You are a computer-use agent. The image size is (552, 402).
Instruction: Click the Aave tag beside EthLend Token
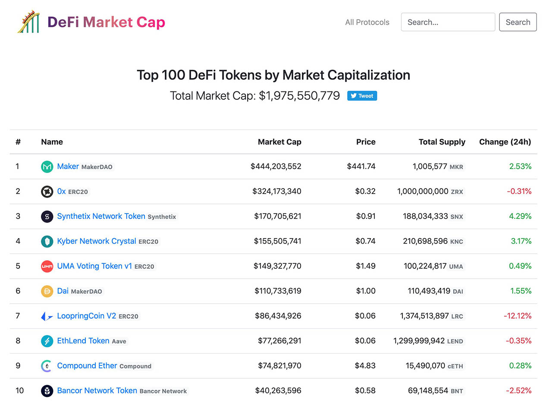coord(119,342)
